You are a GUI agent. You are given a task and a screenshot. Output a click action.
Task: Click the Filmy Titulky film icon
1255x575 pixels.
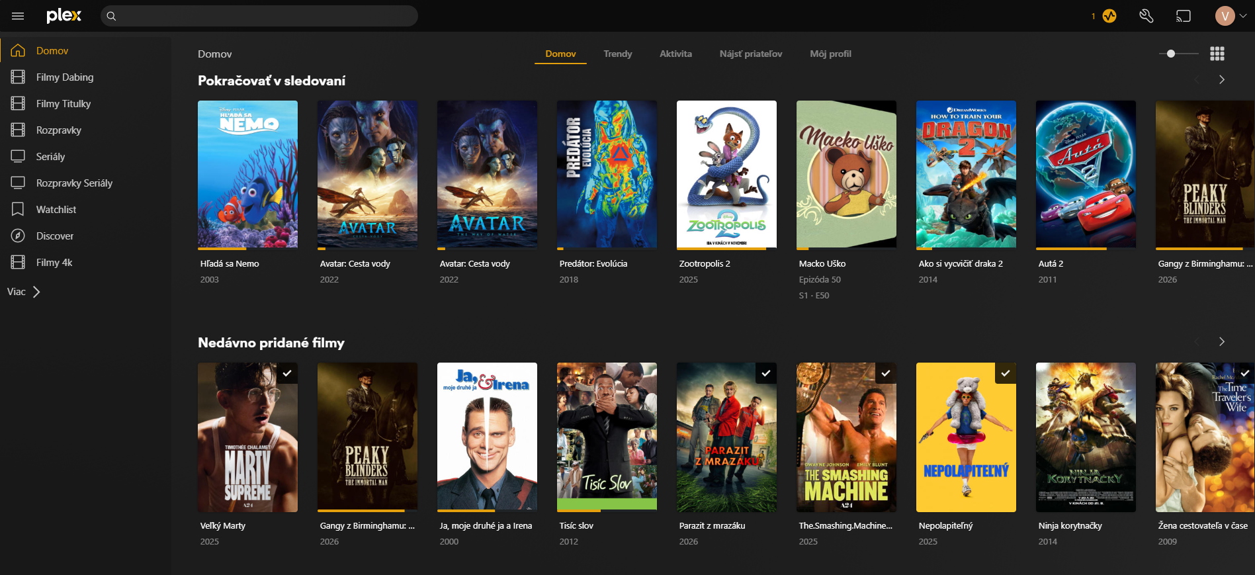point(18,103)
